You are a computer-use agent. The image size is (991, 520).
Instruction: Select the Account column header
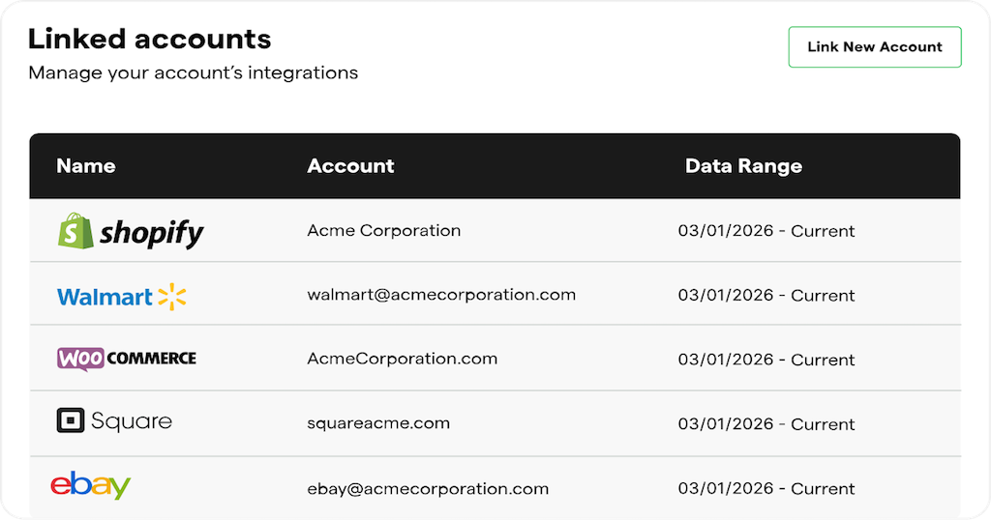click(x=350, y=166)
